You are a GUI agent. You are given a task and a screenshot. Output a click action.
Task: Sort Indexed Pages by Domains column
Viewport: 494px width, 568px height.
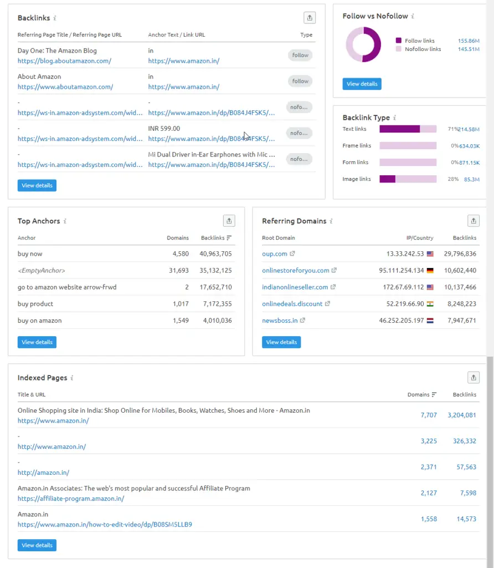coord(421,394)
